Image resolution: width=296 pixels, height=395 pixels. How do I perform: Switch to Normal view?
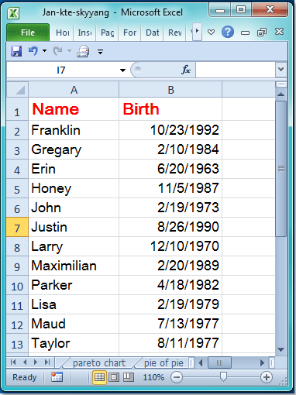[99, 377]
